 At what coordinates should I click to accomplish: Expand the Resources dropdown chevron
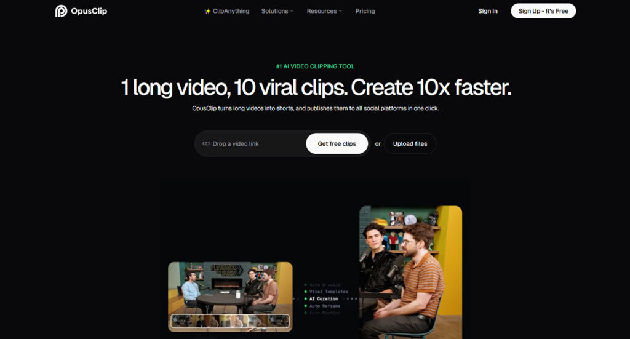pyautogui.click(x=340, y=11)
